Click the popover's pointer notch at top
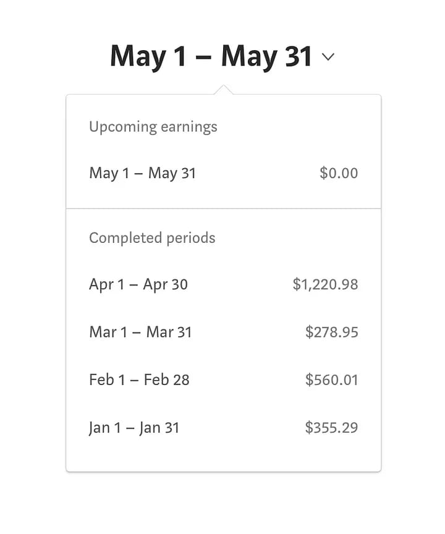 pos(223,90)
